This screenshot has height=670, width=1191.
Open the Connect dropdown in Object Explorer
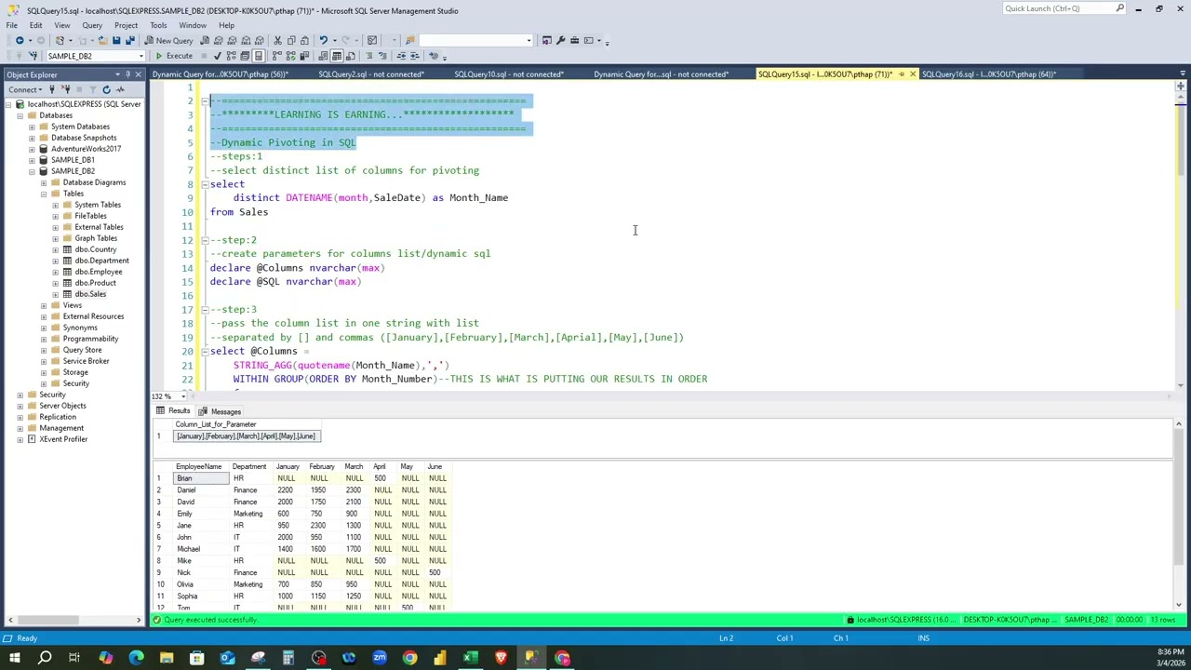(x=25, y=89)
